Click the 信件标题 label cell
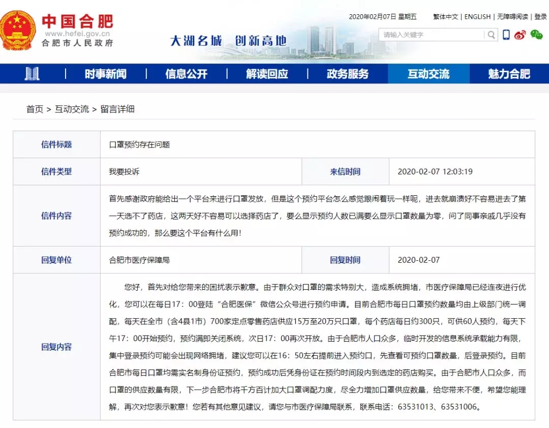The image size is (549, 428). pyautogui.click(x=57, y=144)
